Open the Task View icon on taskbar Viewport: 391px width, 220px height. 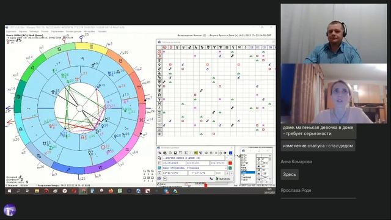pos(27,191)
